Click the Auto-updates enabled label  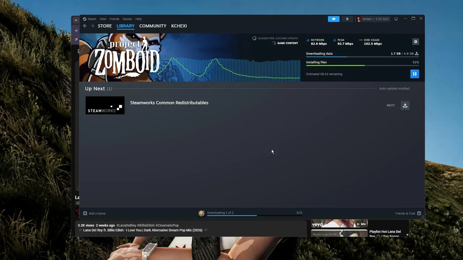[x=394, y=88]
